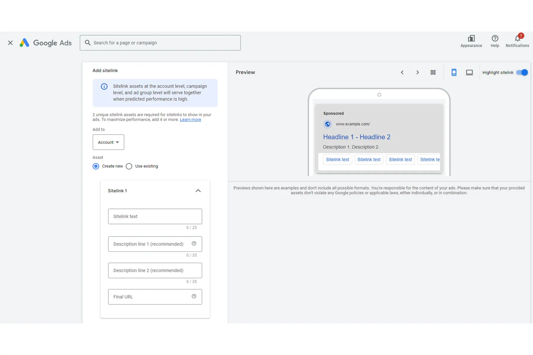Viewport: 533px width, 355px height.
Task: Close the Add sitelink page with X
Action: 10,43
